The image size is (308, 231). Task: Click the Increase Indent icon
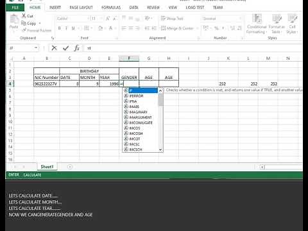[154, 28]
